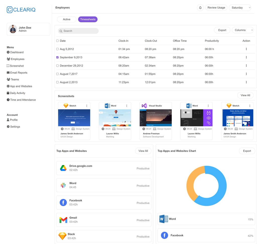Open Settings under Account
This screenshot has width=257, height=244.
pos(14,127)
